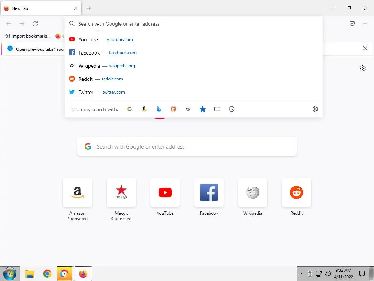
Task: Choose Wikipedia suggestion wikipedia.org
Action: click(x=193, y=66)
